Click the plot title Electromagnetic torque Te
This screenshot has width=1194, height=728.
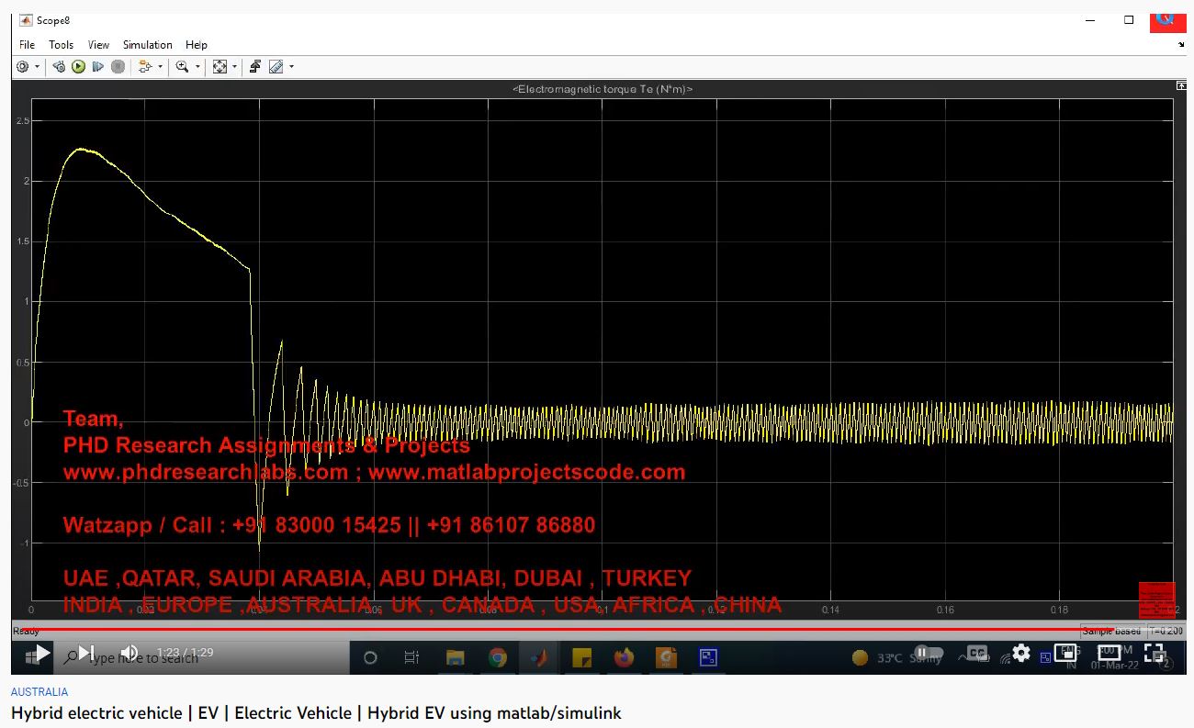[602, 89]
